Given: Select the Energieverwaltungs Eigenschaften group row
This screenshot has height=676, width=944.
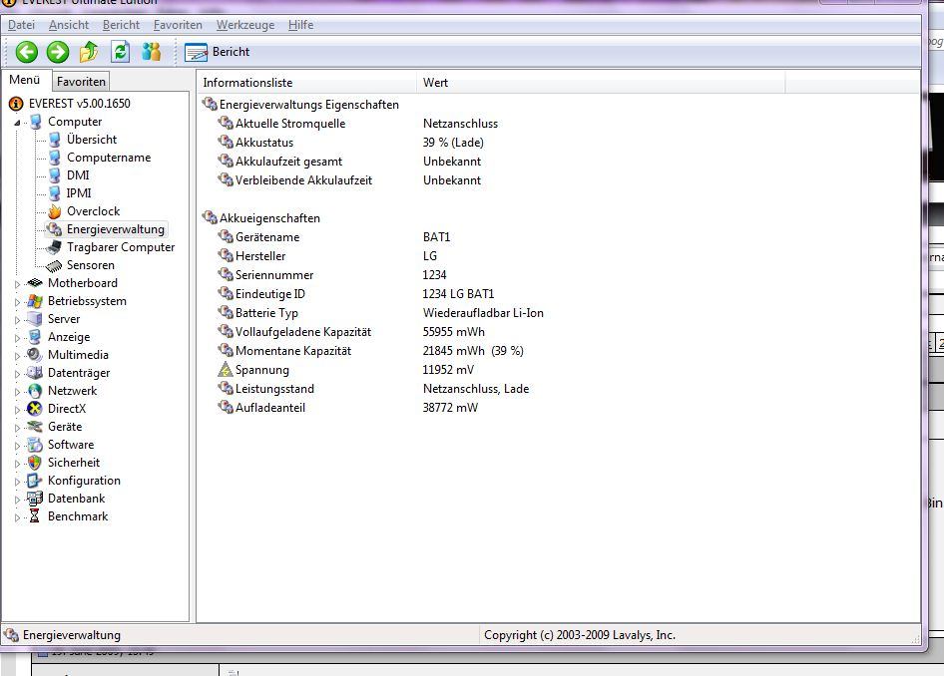Looking at the screenshot, I should point(301,105).
